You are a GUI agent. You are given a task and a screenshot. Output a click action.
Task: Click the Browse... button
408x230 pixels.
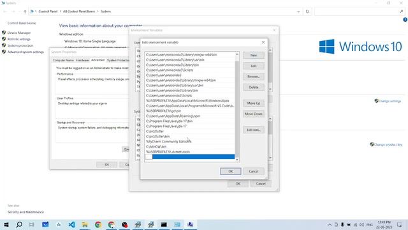(254, 77)
